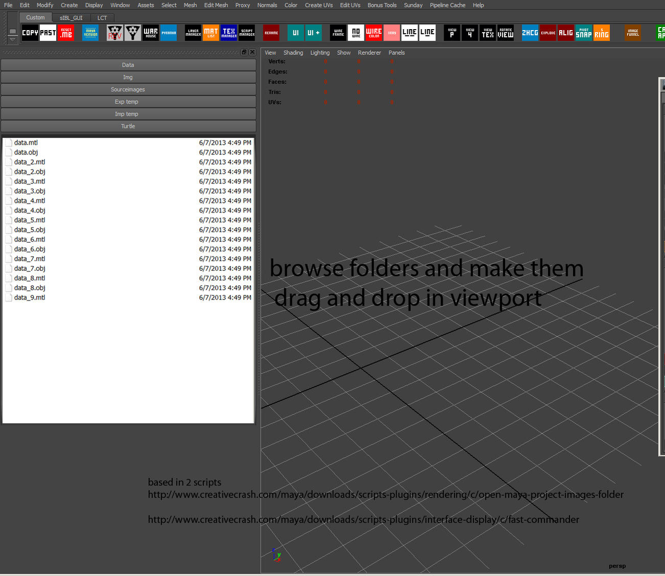Click the Turtle folder button
Screen dimensions: 665x576
[x=128, y=126]
